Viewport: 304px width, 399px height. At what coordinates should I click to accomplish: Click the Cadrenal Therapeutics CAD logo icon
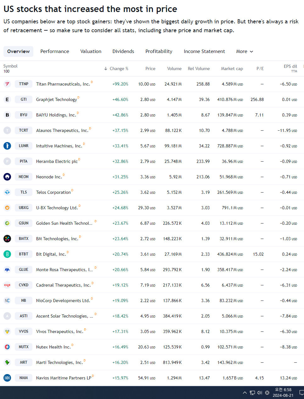click(7, 285)
